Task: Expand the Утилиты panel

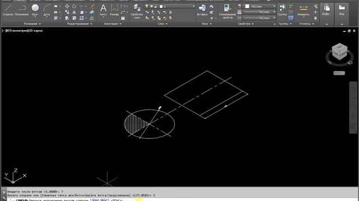Action: tap(307, 23)
